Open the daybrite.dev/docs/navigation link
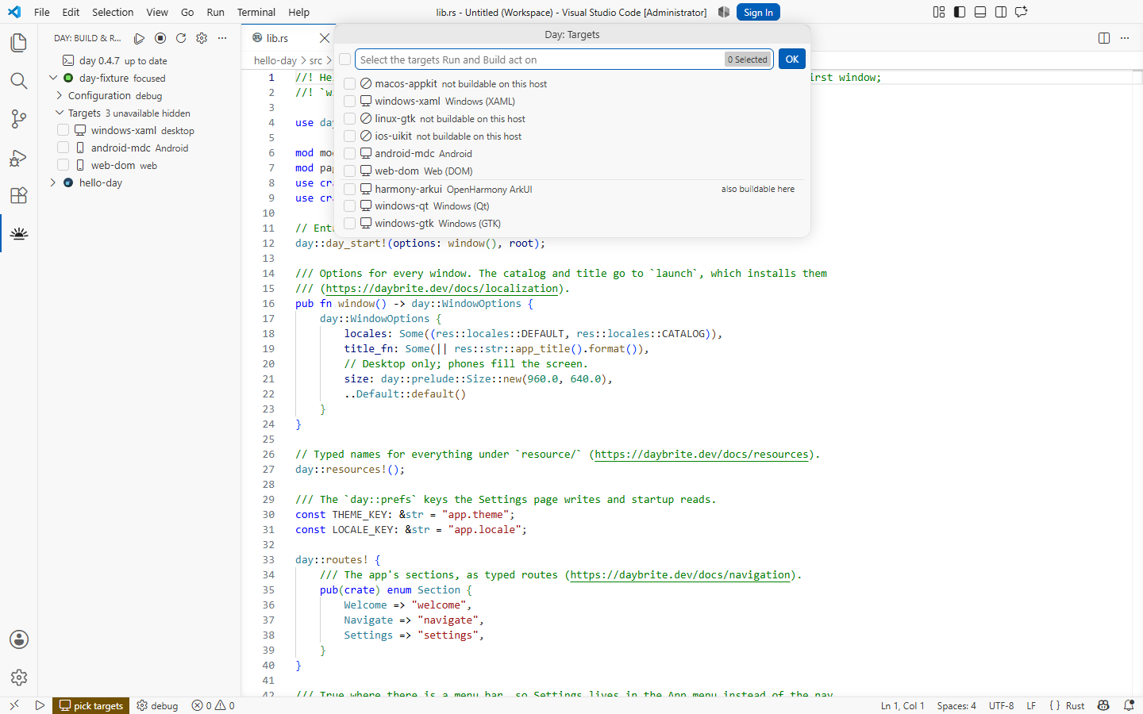This screenshot has width=1143, height=714. coord(681,574)
